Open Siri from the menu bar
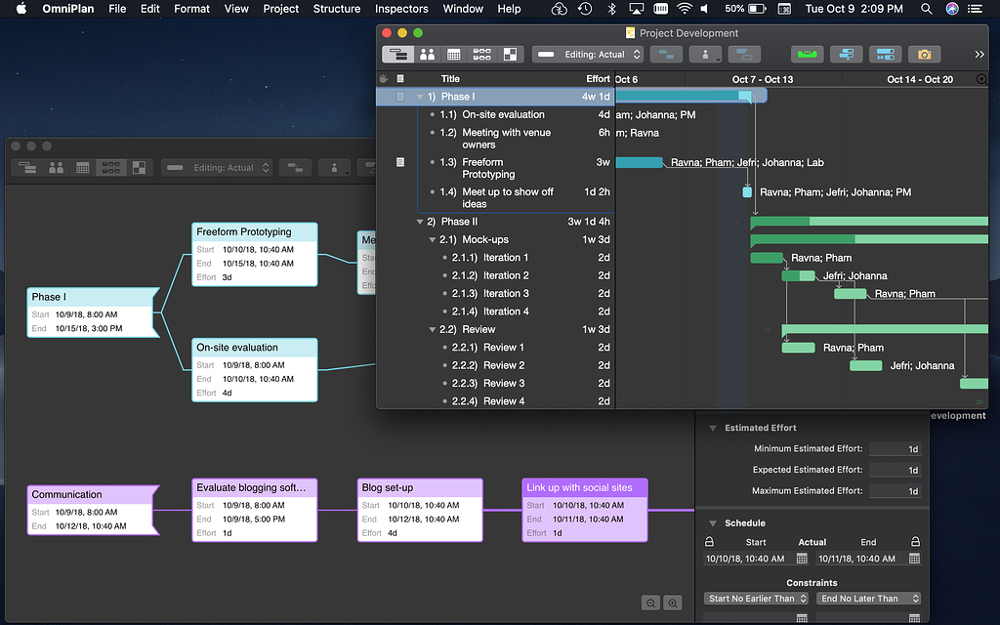Screen dimensions: 1000x625 pos(952,9)
